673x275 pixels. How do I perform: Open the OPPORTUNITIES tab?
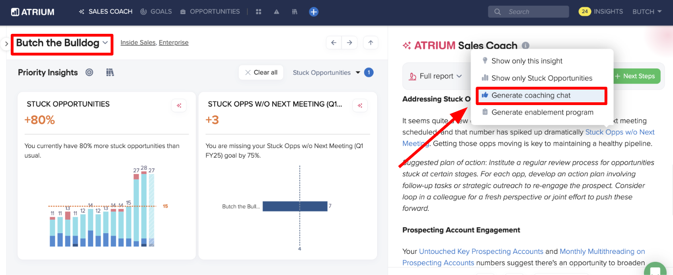[210, 12]
